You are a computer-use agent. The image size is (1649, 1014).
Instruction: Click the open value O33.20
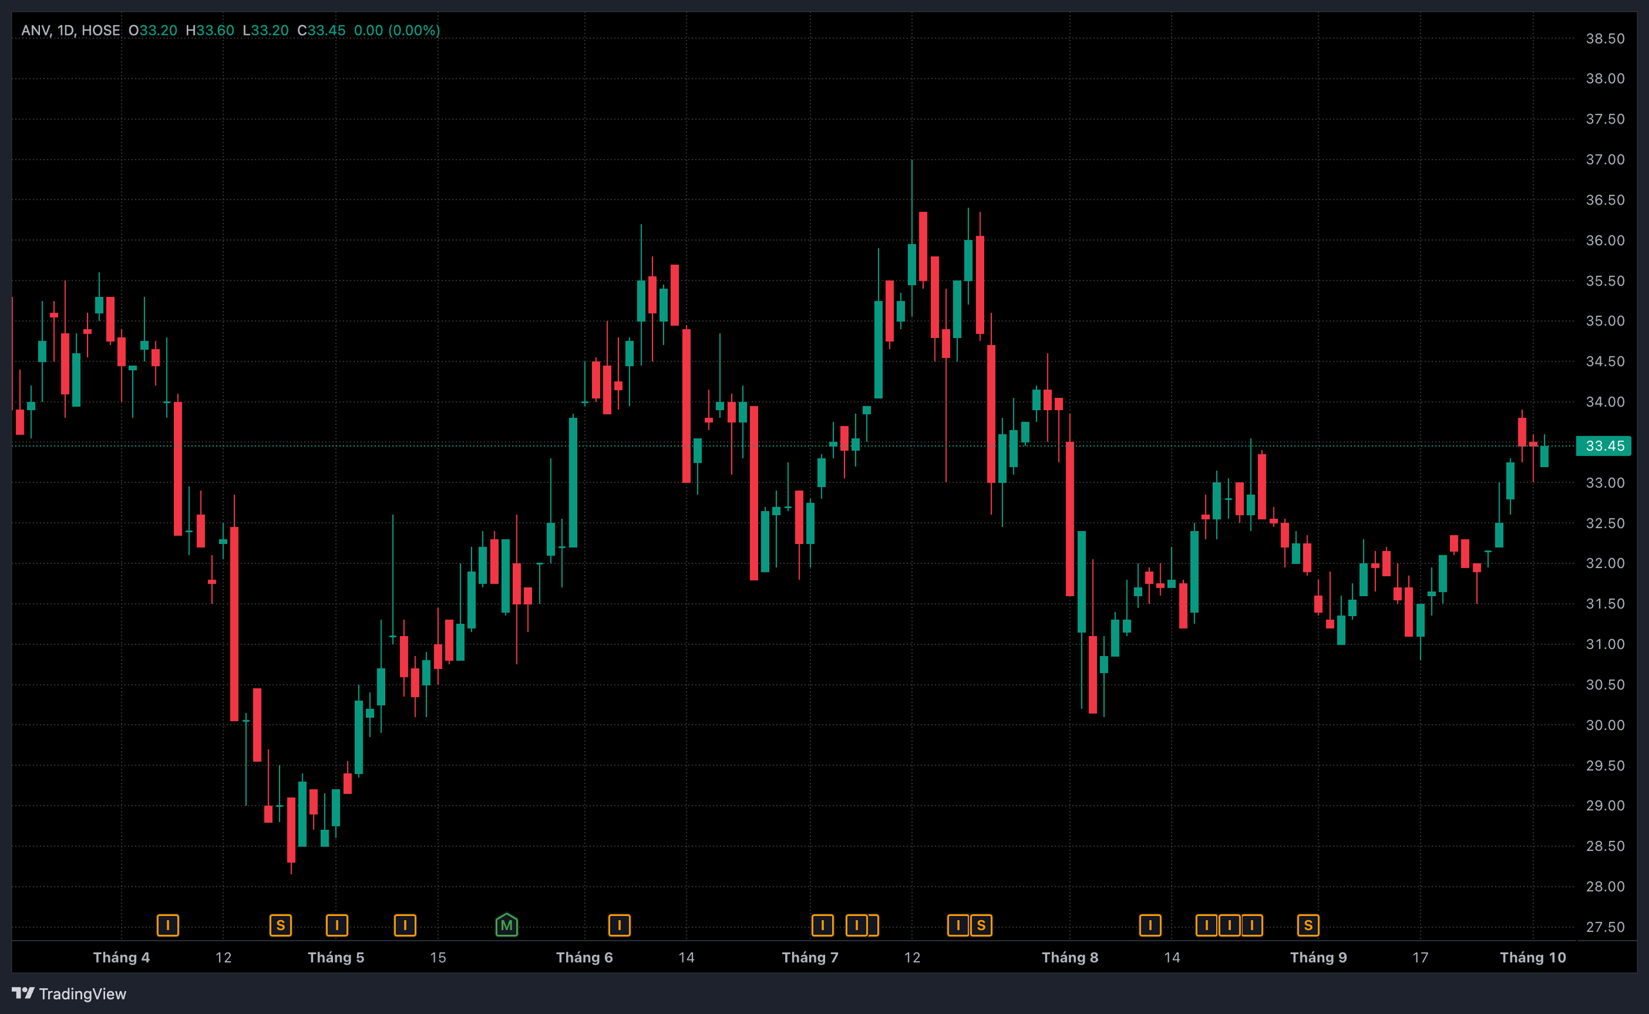[153, 30]
